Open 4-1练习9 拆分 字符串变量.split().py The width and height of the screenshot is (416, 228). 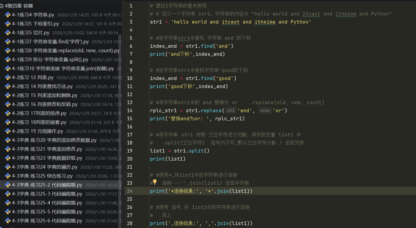click(x=50, y=59)
